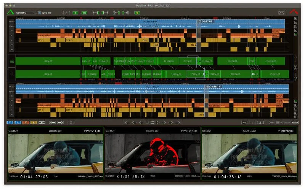Click the green triangle logo icon
Screen dimensions: 305x189
pos(11,12)
